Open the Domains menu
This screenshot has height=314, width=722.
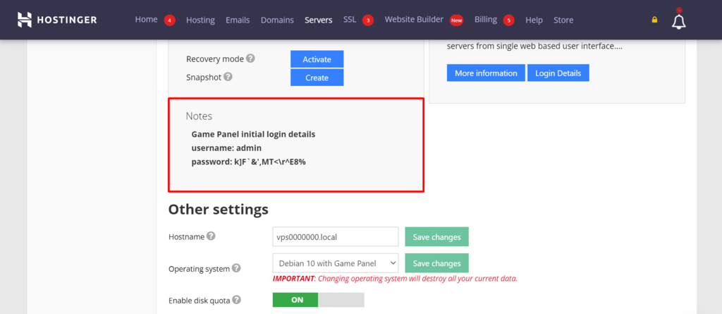(277, 20)
